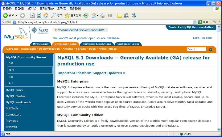Open Recommended Servers for MySQL link
The width and height of the screenshot is (222, 137).
[x=81, y=30]
